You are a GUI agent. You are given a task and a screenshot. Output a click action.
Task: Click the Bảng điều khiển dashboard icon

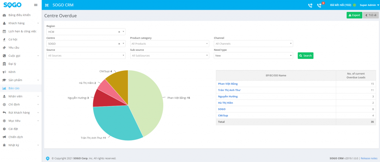[x=4, y=15]
